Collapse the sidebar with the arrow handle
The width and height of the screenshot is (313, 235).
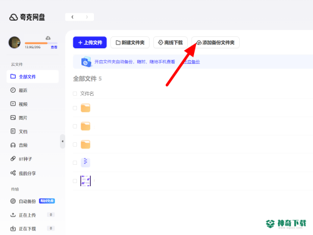point(63,142)
